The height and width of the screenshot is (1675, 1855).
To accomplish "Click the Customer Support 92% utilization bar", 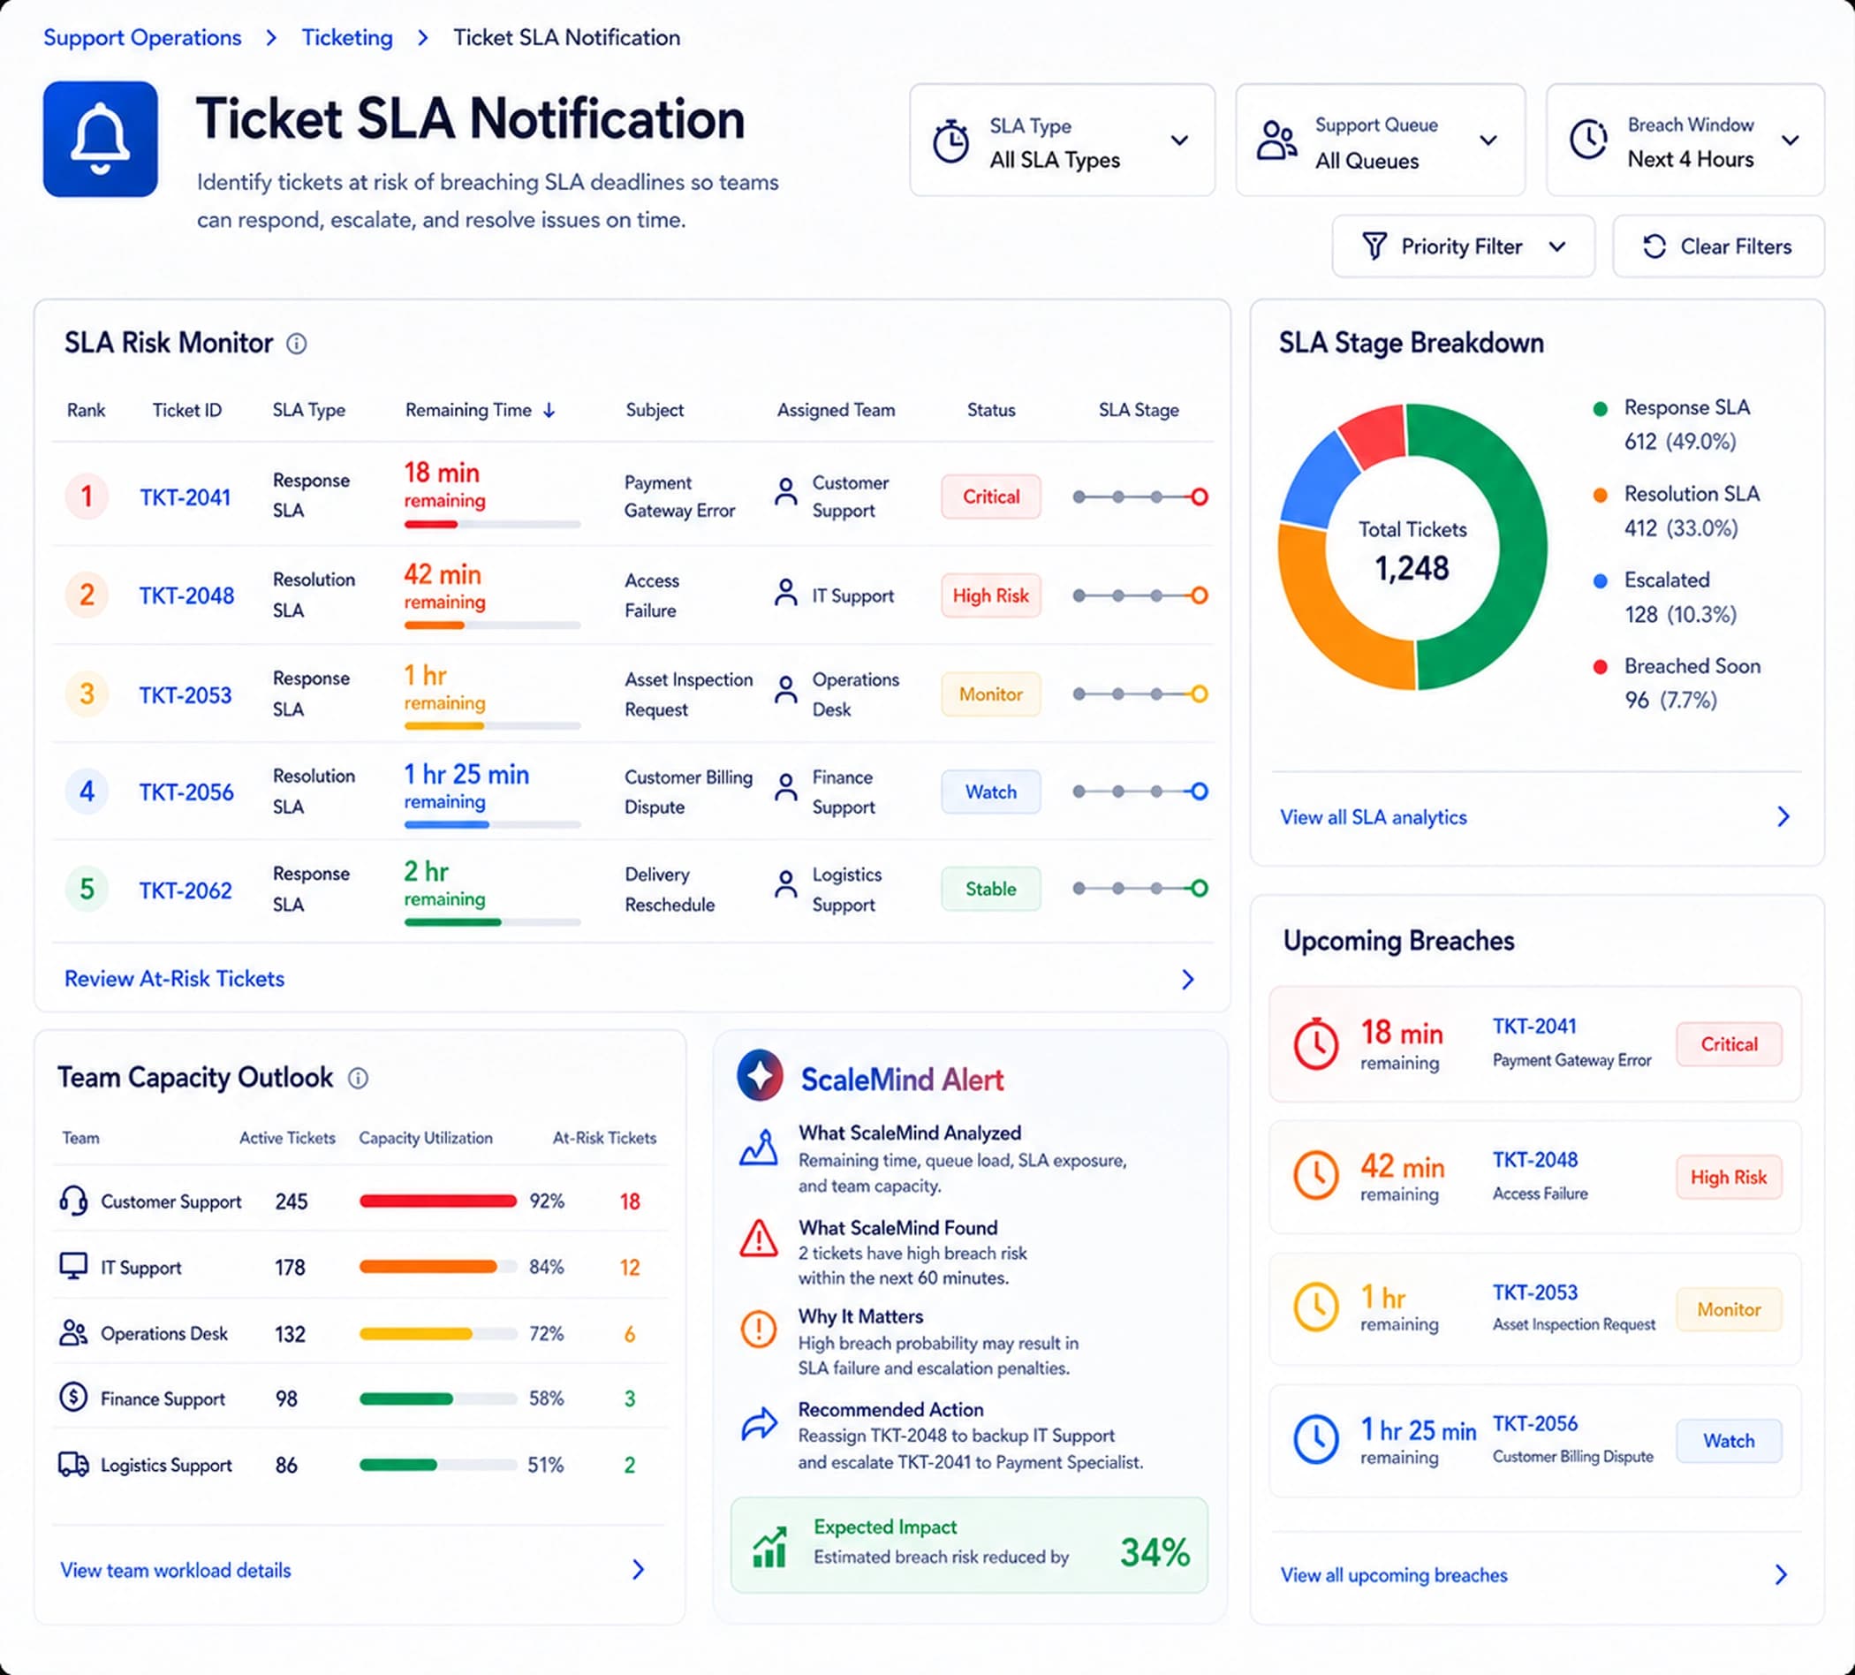I will coord(437,1200).
